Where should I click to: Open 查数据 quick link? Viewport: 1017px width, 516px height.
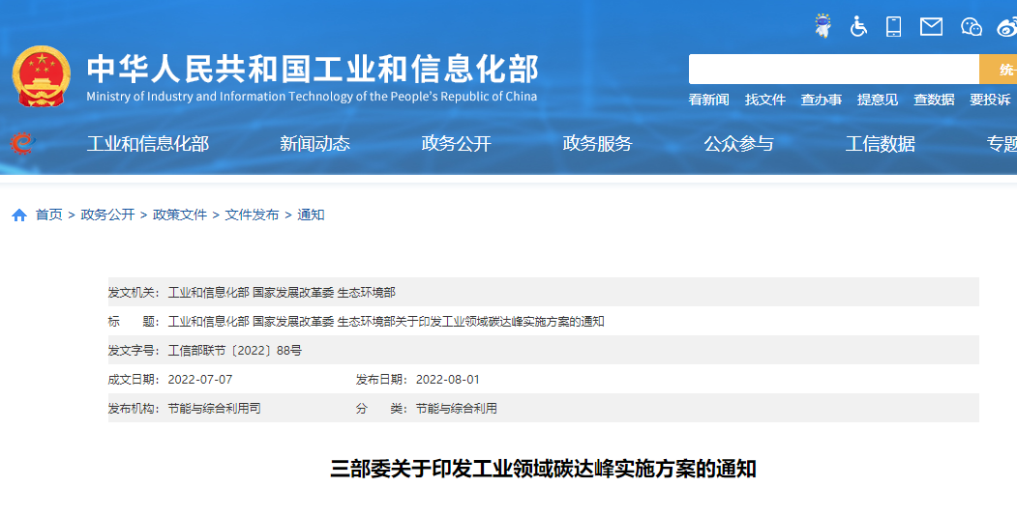[x=934, y=100]
